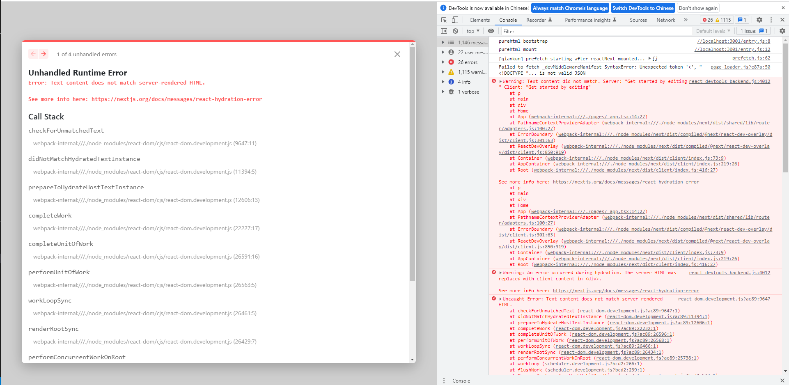Screen dimensions: 789x385
Task: Expand the empty array in the qiankun prefetch log
Action: coord(649,59)
